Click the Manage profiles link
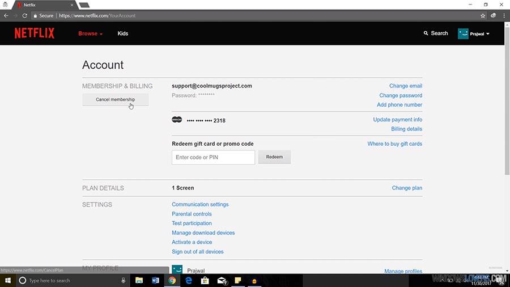Image resolution: width=510 pixels, height=287 pixels. [x=403, y=271]
